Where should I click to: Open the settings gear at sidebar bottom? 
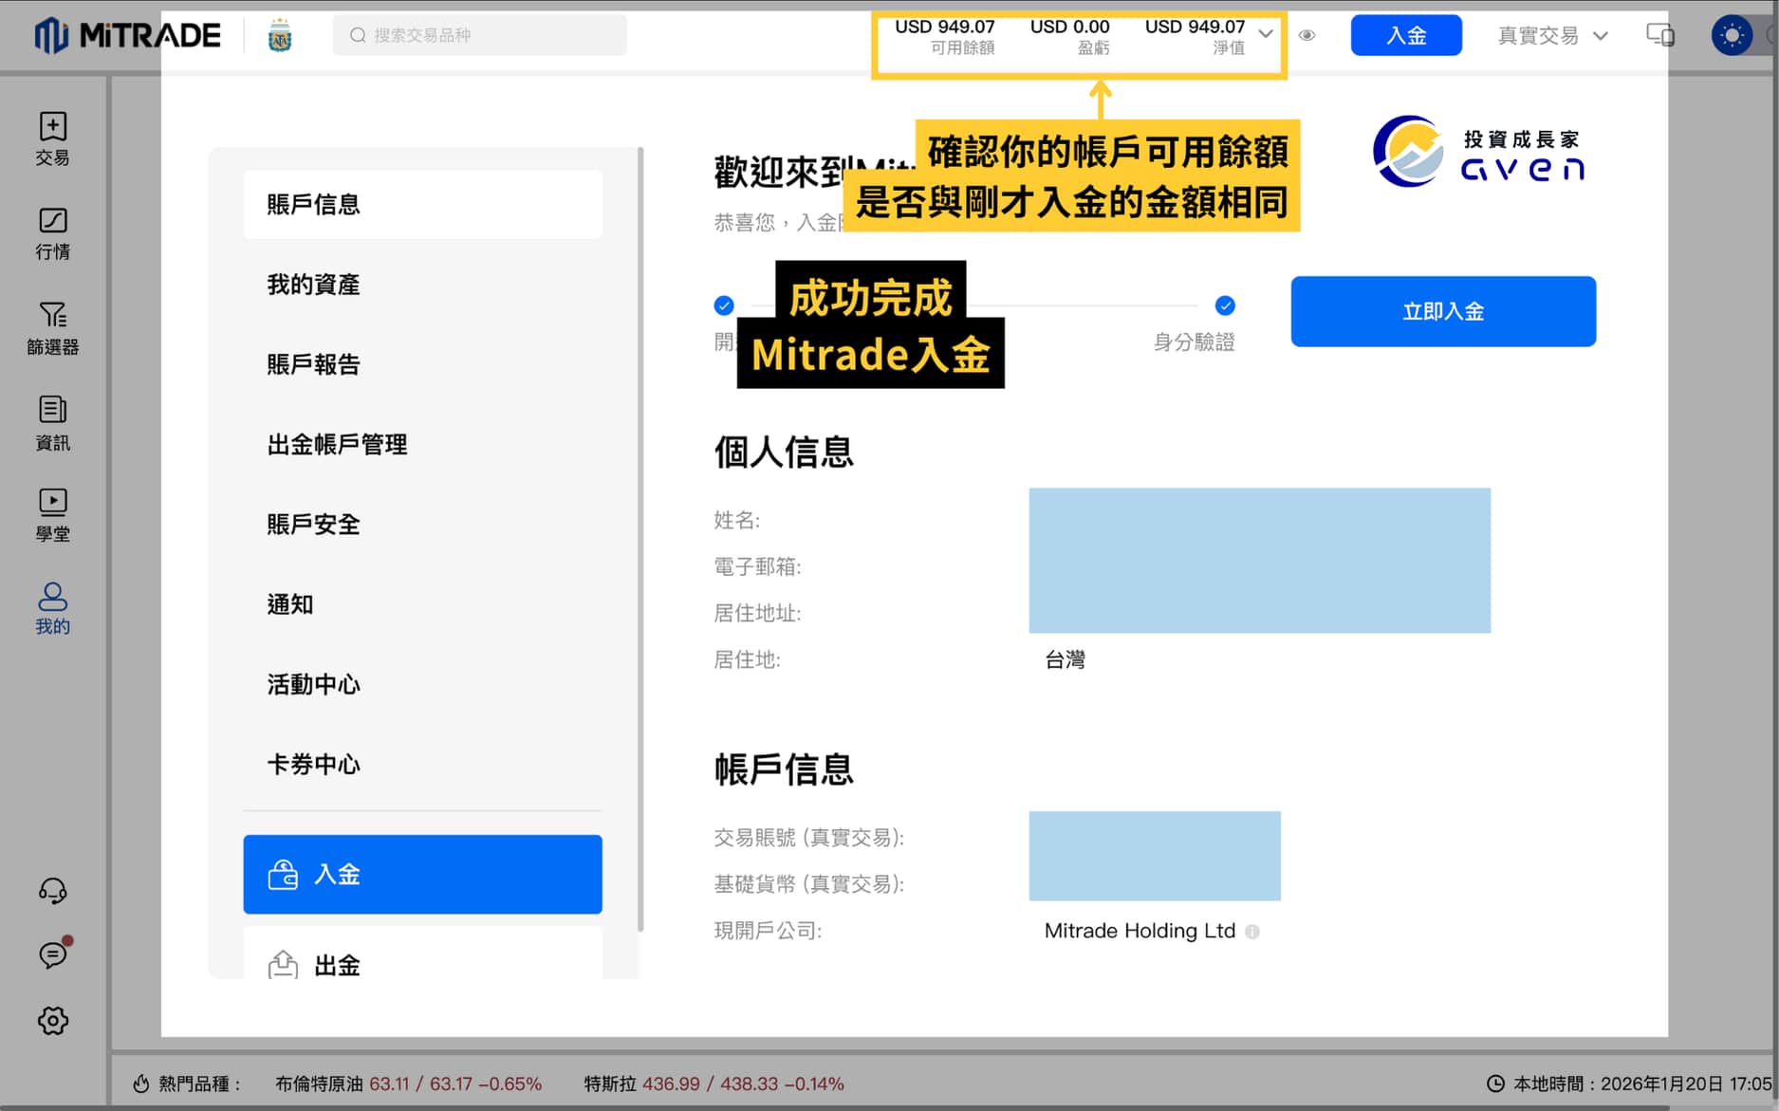tap(52, 1020)
